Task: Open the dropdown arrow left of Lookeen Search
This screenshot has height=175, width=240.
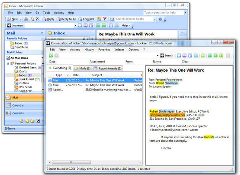Action: point(158,56)
